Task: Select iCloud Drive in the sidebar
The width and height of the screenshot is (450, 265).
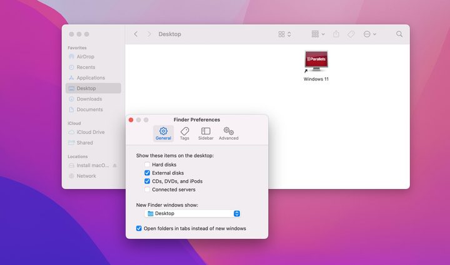Action: click(93, 132)
